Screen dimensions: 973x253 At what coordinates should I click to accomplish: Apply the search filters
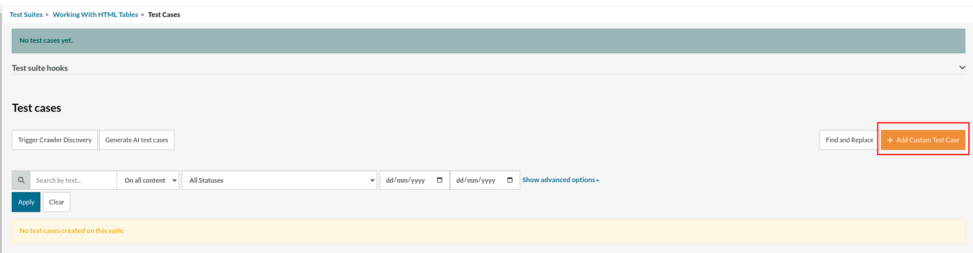pos(26,202)
